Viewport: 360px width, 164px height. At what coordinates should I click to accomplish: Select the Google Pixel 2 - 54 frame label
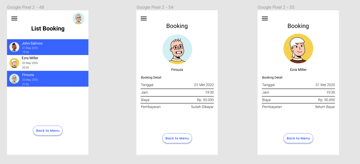[x=155, y=7]
